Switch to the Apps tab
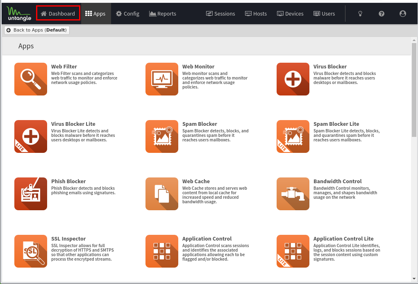 point(96,14)
